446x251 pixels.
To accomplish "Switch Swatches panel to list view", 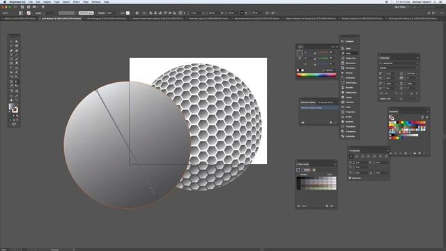I will coord(422,117).
